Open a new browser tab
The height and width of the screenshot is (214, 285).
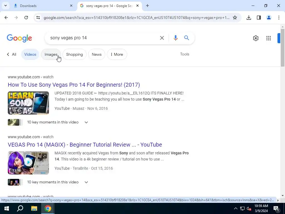[x=148, y=6]
